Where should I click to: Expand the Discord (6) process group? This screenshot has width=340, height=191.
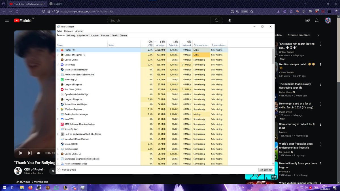58,65
